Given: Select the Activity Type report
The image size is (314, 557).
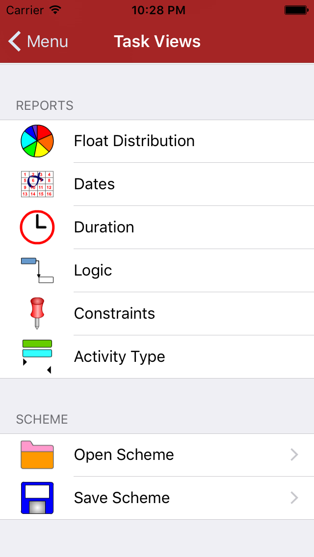Looking at the screenshot, I should (119, 356).
